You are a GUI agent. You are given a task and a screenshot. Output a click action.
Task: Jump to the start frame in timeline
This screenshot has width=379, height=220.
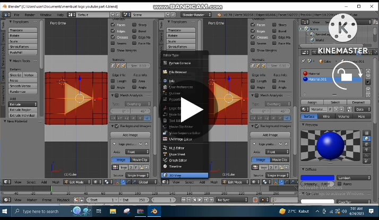(183, 200)
